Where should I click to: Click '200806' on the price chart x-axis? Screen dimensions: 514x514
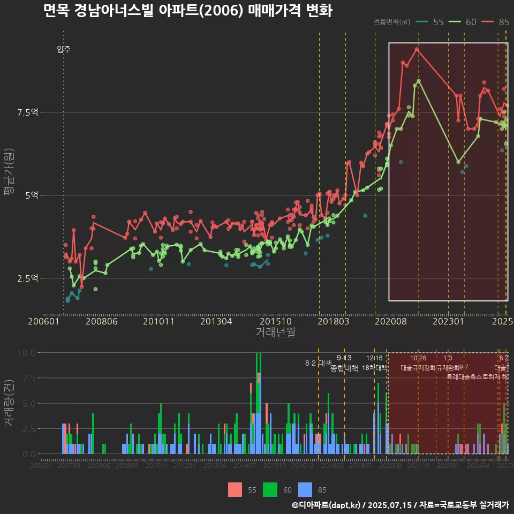click(102, 321)
